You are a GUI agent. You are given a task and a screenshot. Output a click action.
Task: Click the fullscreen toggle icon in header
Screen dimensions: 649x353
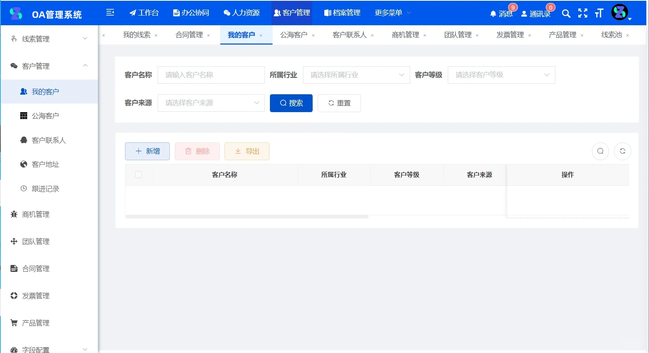(583, 13)
